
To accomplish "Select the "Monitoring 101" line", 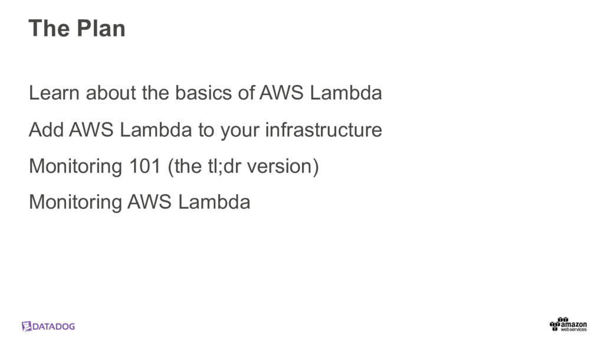I will (173, 166).
